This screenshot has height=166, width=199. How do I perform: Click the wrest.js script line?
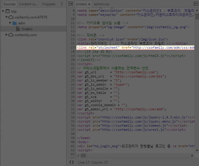(131, 130)
